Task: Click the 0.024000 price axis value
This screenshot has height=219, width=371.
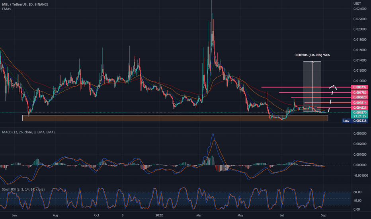Action: pyautogui.click(x=360, y=9)
